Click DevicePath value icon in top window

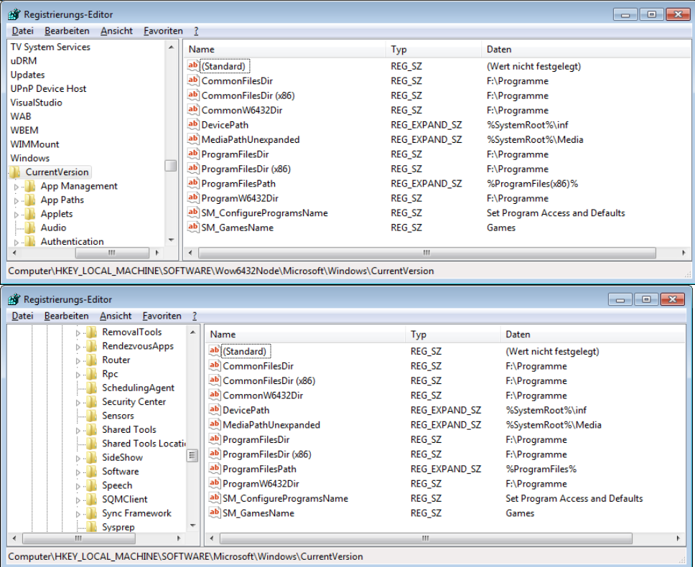pyautogui.click(x=193, y=124)
